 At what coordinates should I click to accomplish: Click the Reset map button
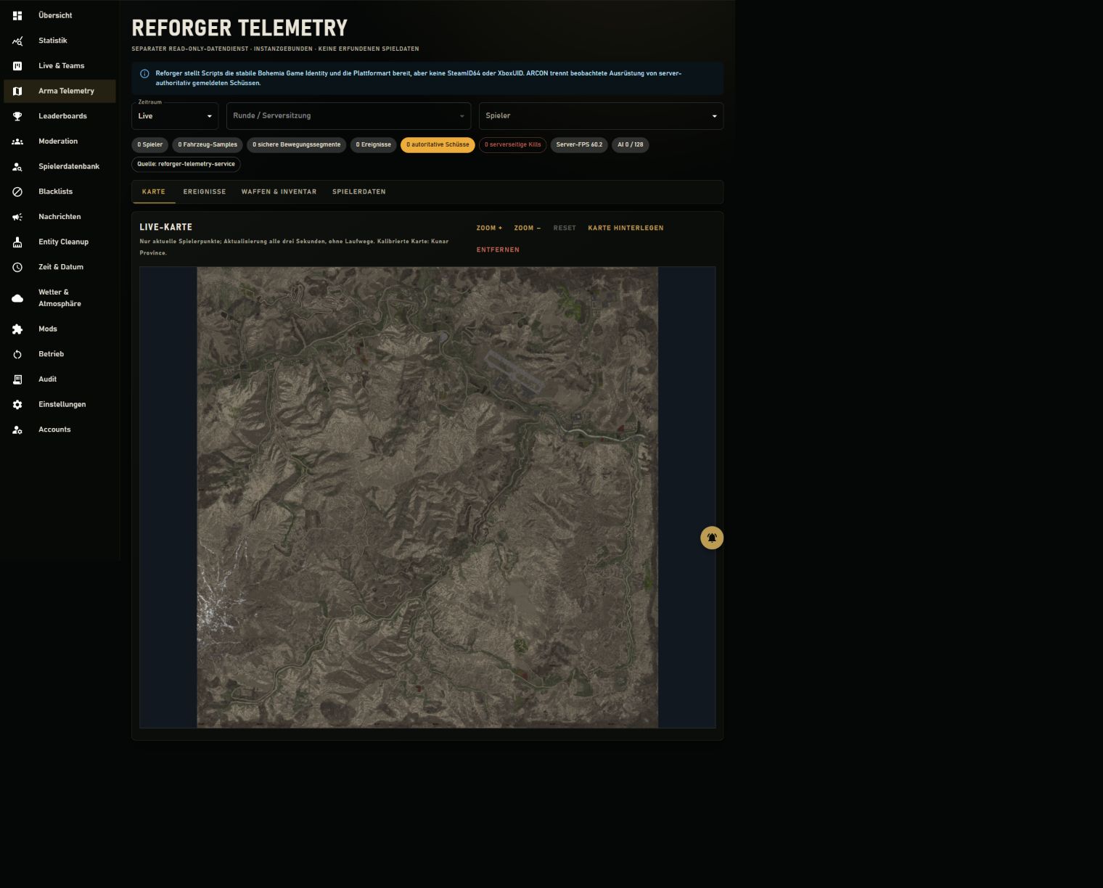(565, 228)
